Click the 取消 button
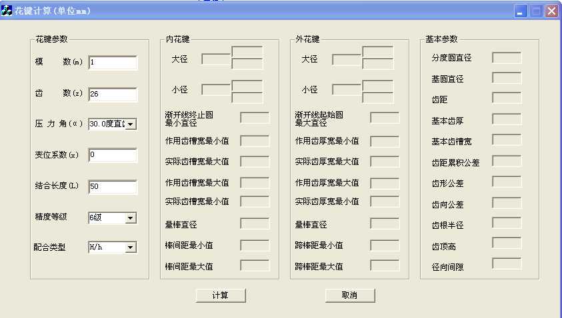 [x=350, y=295]
